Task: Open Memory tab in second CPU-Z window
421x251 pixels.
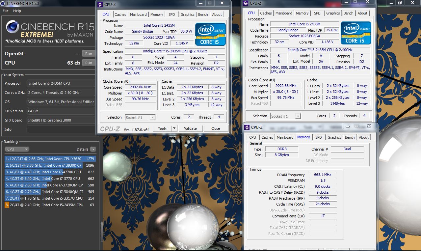Action: tap(302, 13)
